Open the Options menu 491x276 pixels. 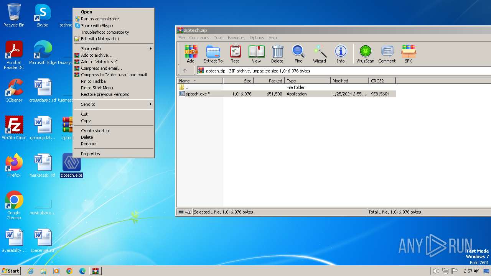(257, 38)
